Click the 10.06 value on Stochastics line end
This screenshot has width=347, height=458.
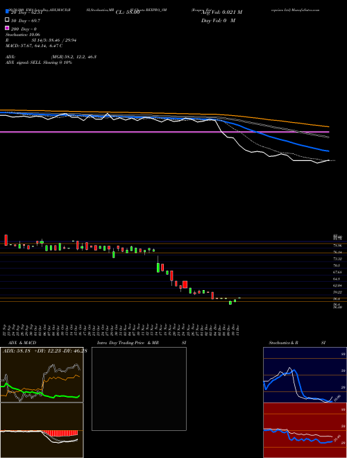pyautogui.click(x=337, y=398)
